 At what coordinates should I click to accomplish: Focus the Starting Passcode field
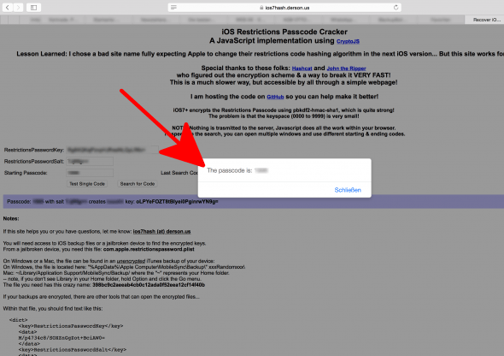[x=90, y=173]
